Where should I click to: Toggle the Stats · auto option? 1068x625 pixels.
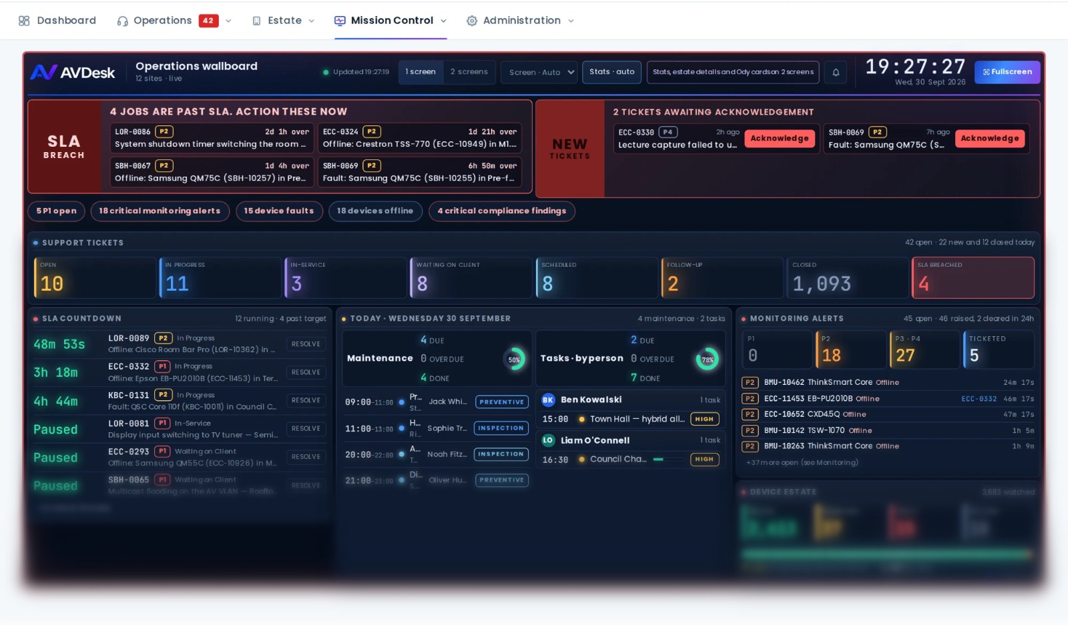click(612, 72)
